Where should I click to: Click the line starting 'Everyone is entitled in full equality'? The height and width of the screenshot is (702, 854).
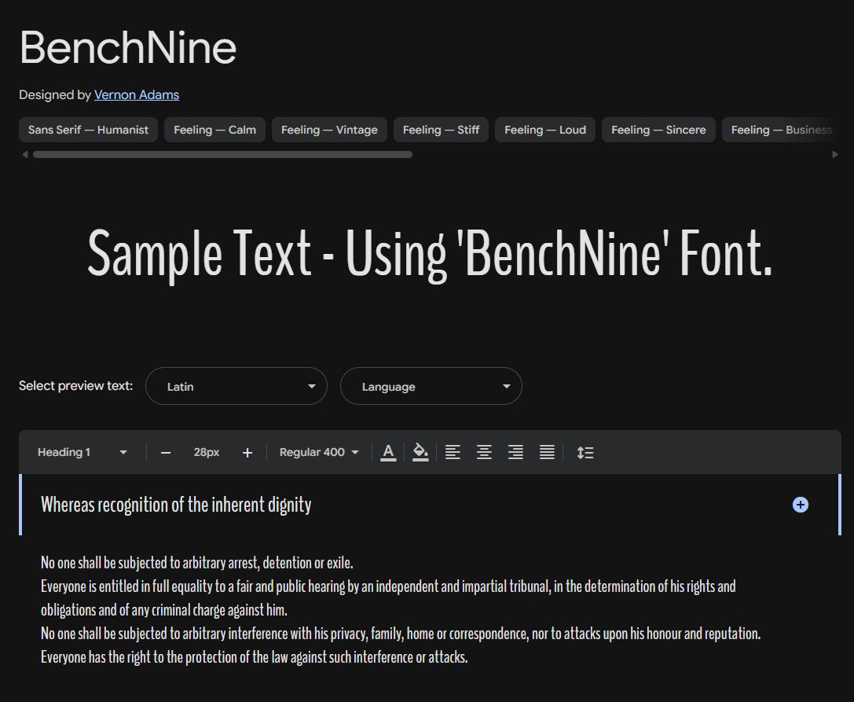coord(388,586)
